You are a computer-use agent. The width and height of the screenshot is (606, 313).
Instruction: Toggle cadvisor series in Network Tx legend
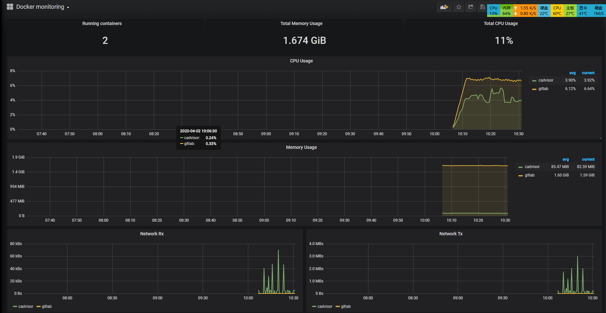pos(325,306)
